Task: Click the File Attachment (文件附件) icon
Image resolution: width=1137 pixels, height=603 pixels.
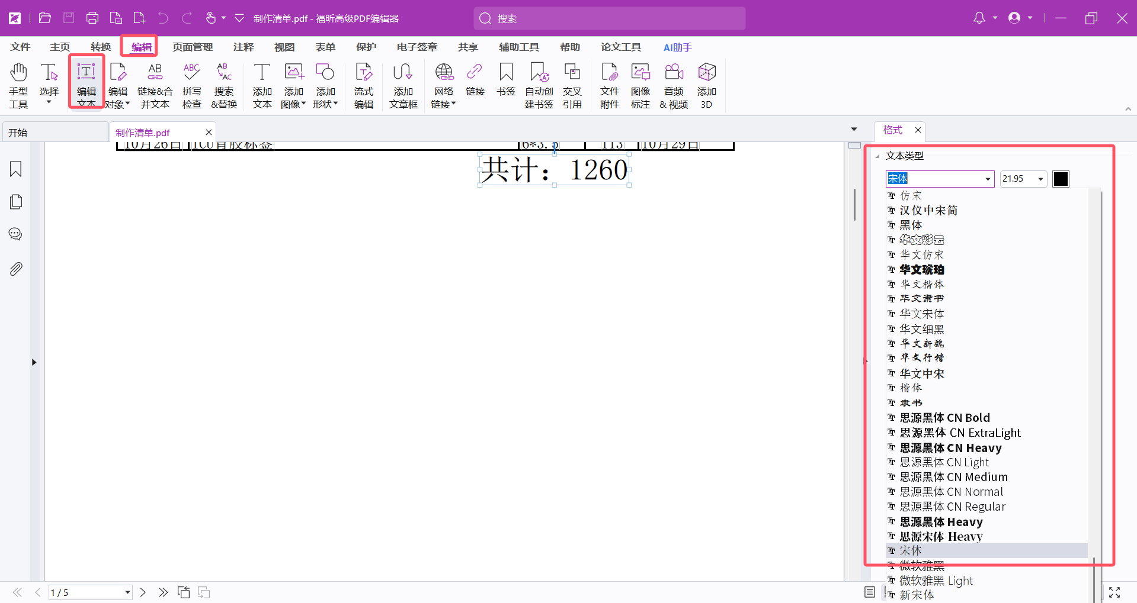Action: (609, 86)
